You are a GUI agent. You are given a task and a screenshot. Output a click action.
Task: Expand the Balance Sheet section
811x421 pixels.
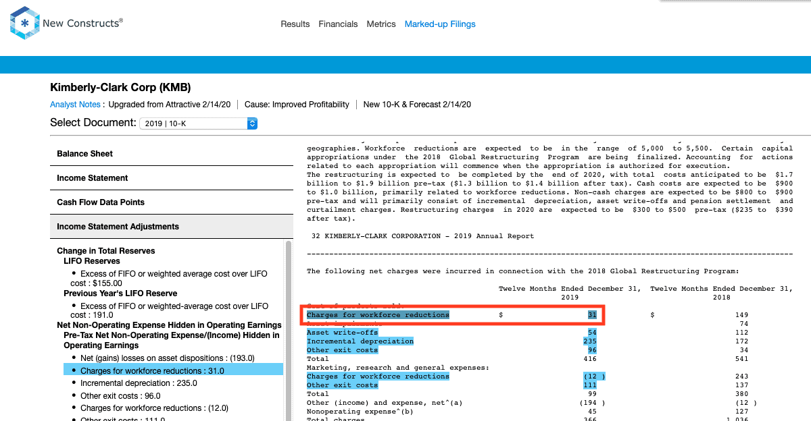(172, 154)
